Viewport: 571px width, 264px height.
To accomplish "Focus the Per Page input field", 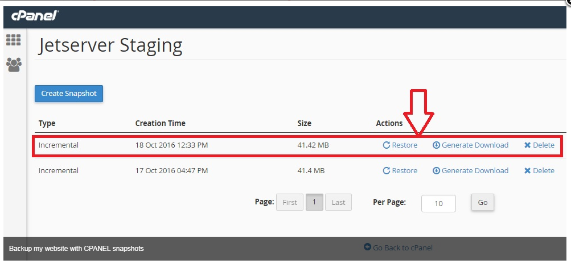I will pos(438,203).
